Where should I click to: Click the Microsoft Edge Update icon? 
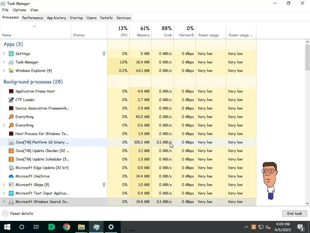point(11,168)
